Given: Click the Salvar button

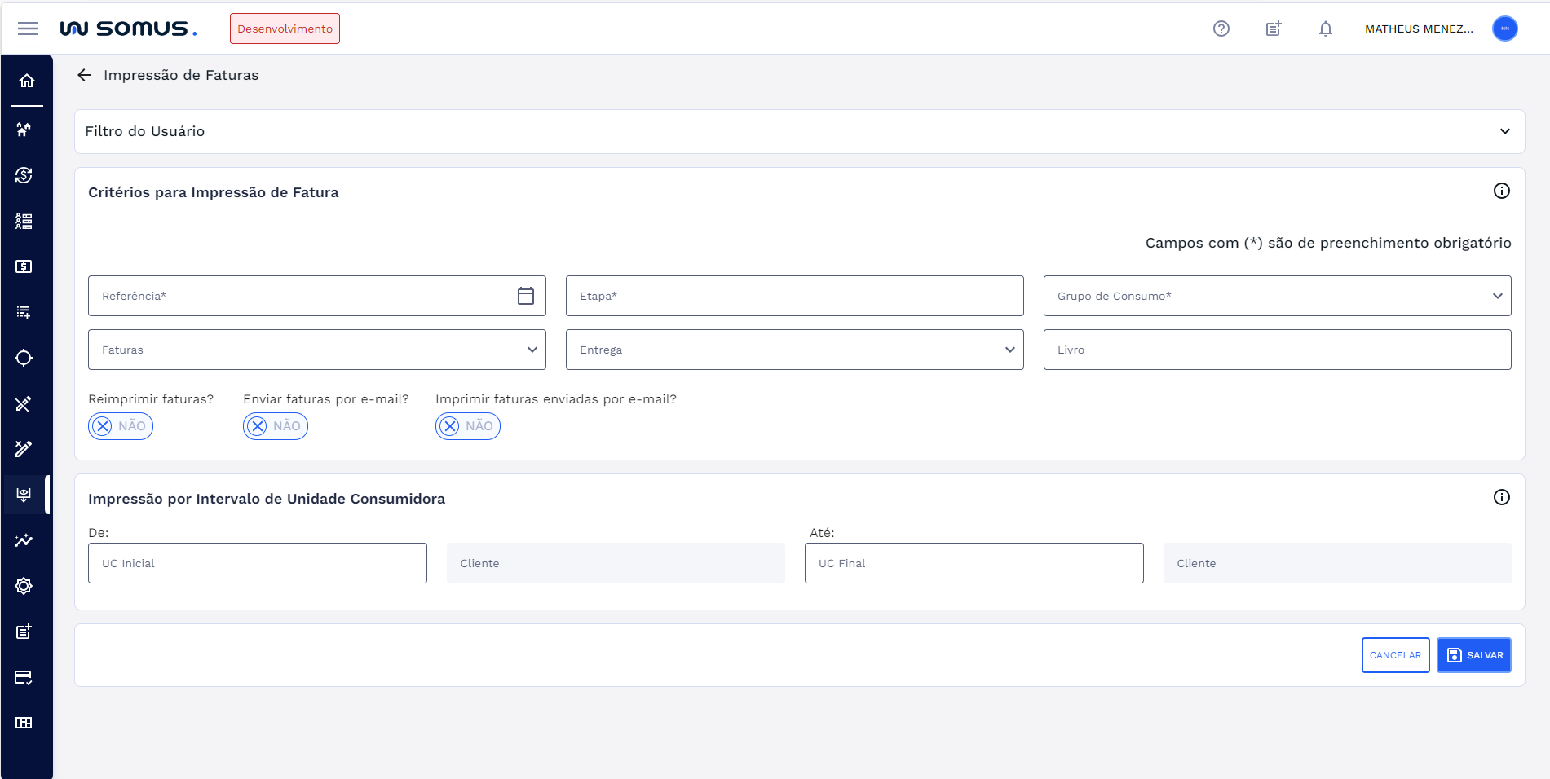Looking at the screenshot, I should (1473, 655).
